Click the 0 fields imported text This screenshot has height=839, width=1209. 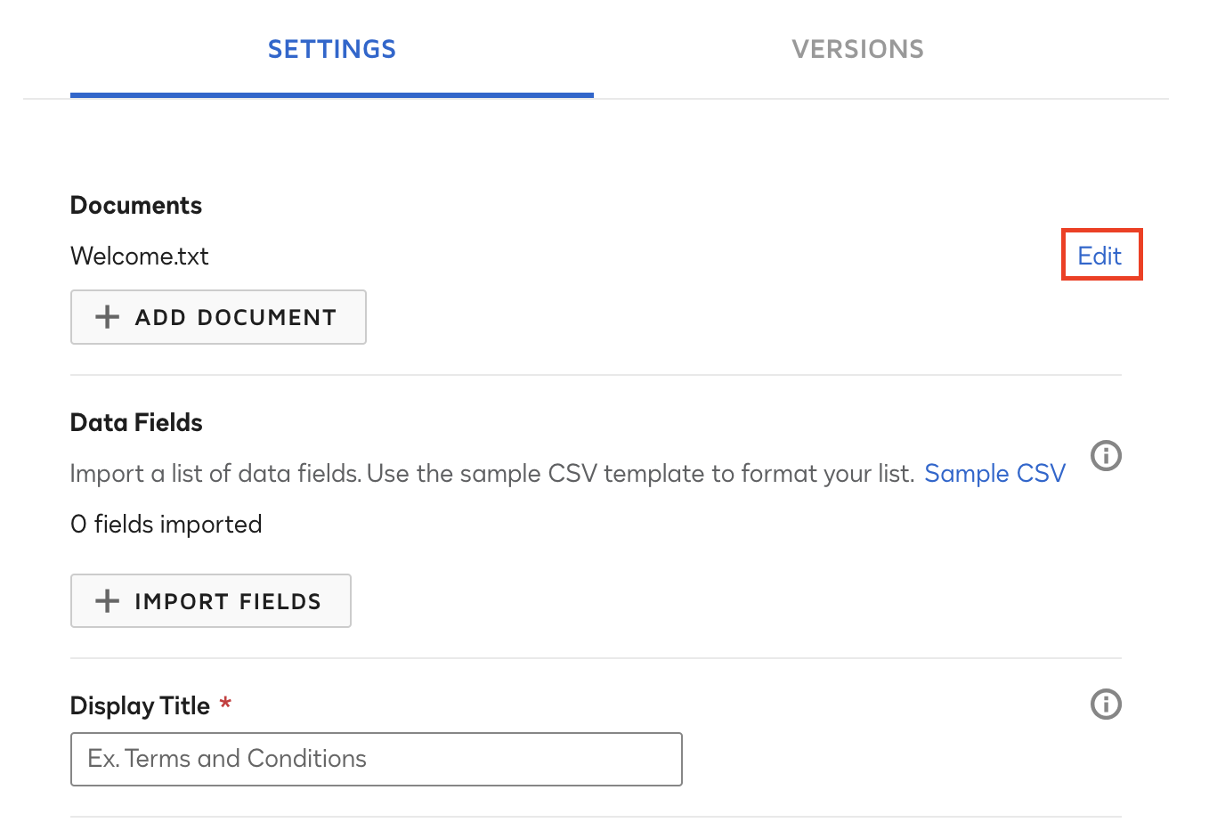point(166,524)
